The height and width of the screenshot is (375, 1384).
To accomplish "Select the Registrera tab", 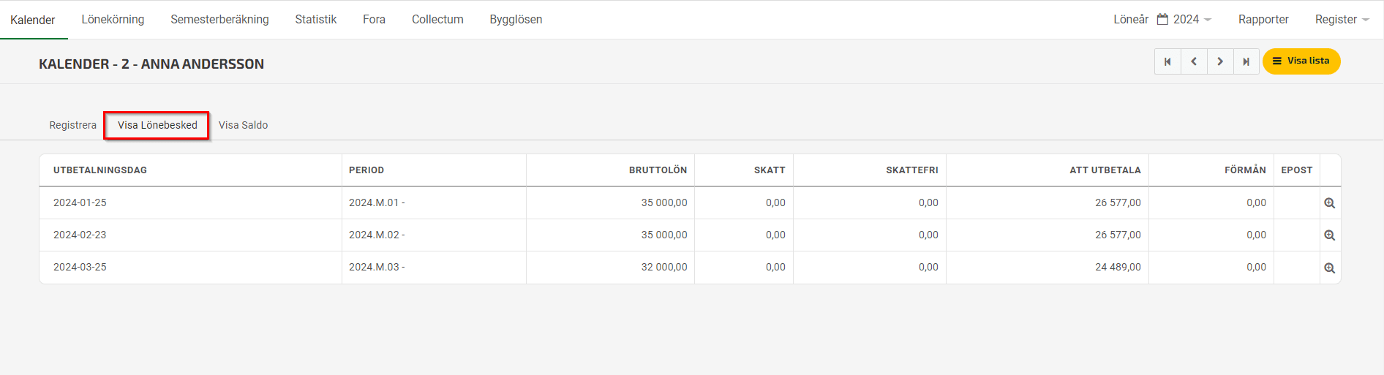I will 72,125.
